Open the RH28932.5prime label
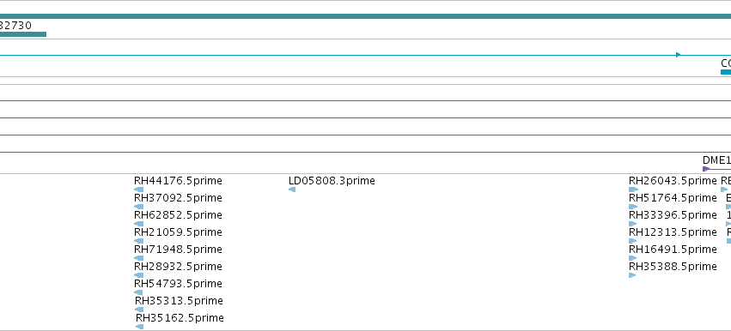This screenshot has height=331, width=731. 178,267
